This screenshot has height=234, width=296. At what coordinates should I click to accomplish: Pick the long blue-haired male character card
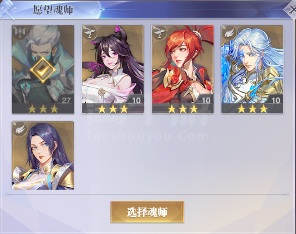(253, 69)
